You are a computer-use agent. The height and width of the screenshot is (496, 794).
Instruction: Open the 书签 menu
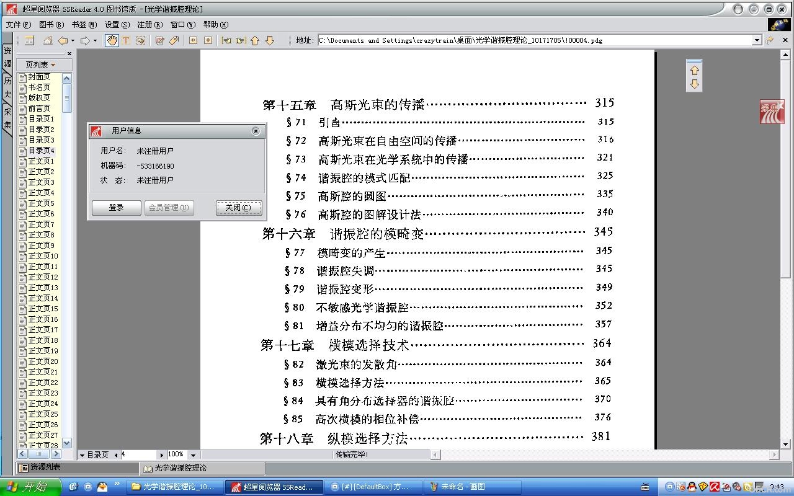(x=84, y=25)
